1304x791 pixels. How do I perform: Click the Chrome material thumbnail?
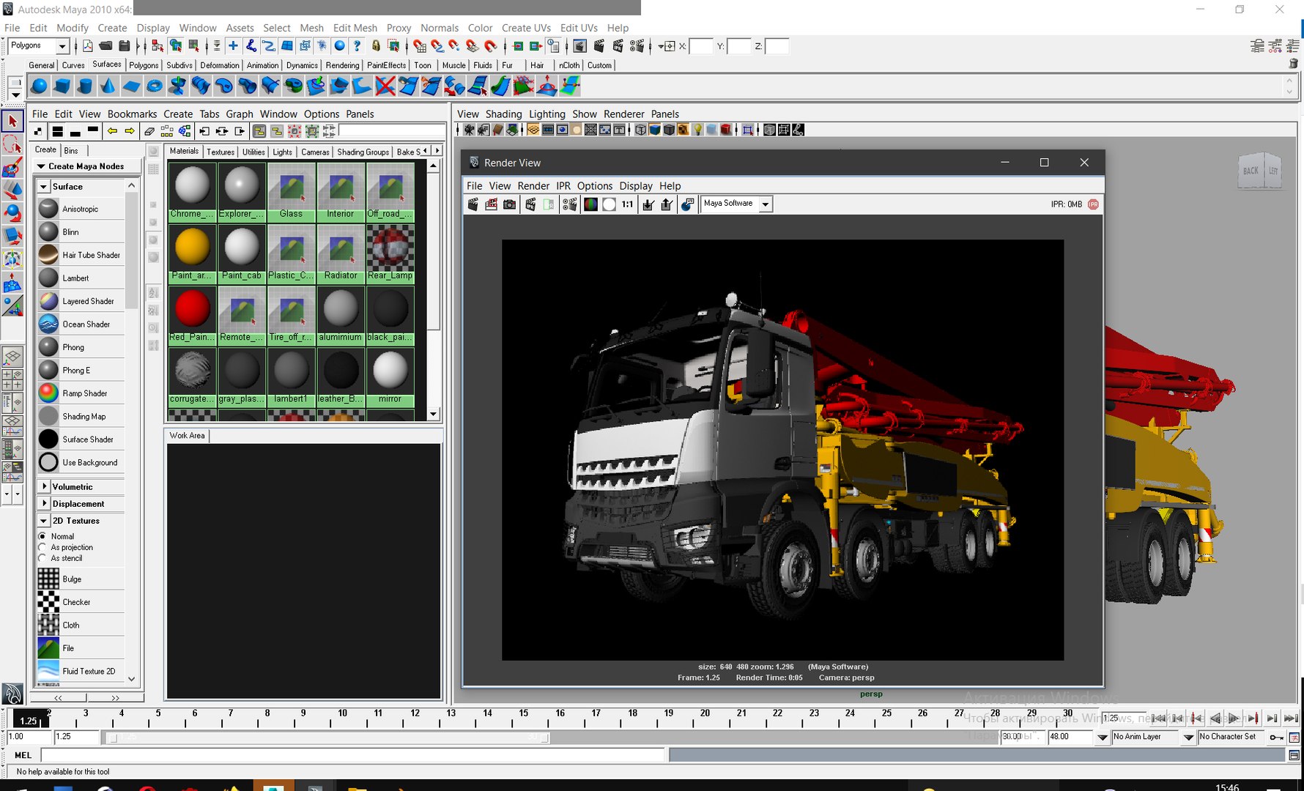point(192,192)
